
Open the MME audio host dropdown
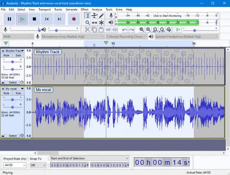pos(18,37)
